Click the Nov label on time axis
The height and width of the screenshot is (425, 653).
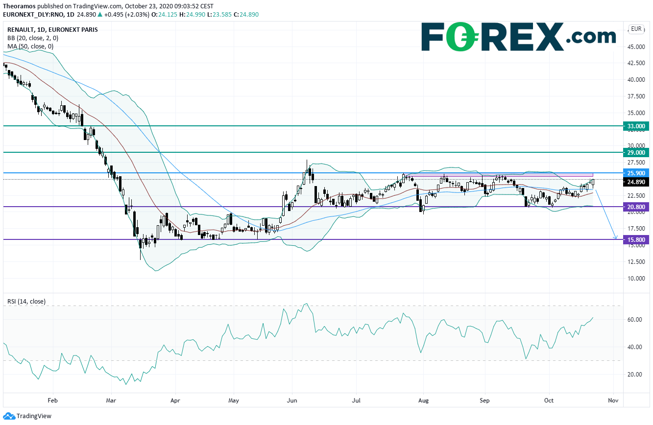pyautogui.click(x=612, y=400)
